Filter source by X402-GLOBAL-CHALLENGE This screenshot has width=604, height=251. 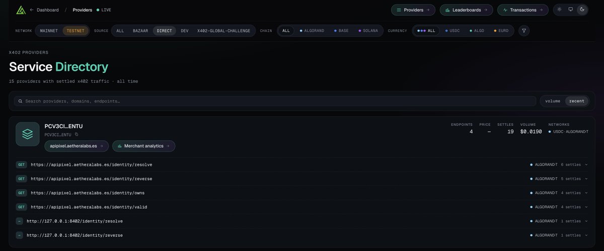[223, 31]
